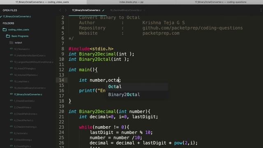Click the unsaved pencil icon on active tab

click(x=103, y=10)
